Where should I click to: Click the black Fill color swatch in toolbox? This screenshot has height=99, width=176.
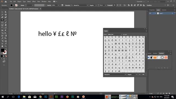tap(2, 50)
